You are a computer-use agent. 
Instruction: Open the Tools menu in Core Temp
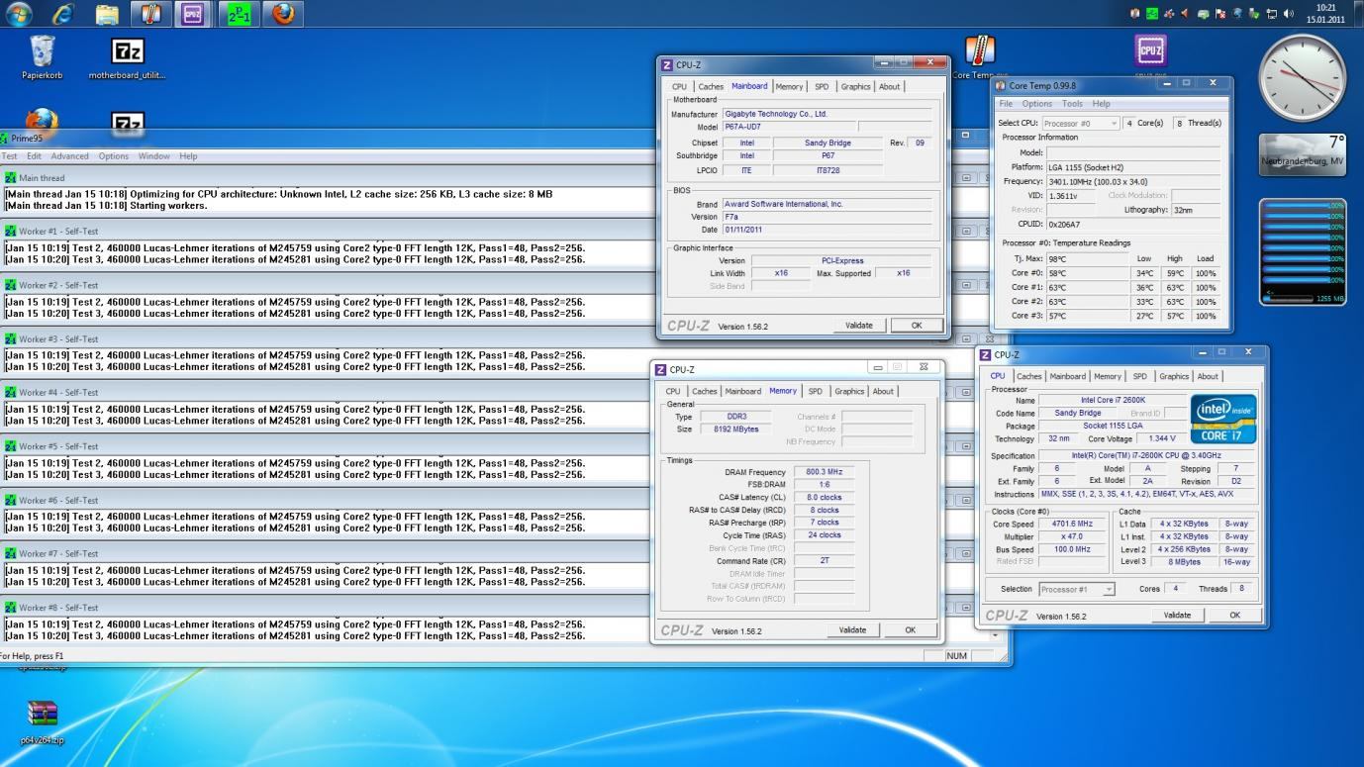(1073, 103)
